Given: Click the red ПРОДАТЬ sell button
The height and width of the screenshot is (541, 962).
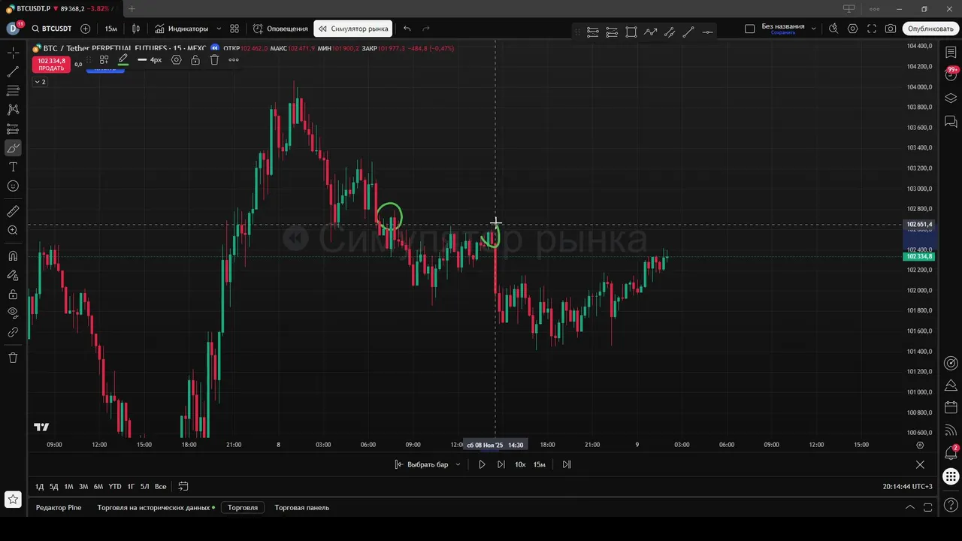Looking at the screenshot, I should (51, 64).
